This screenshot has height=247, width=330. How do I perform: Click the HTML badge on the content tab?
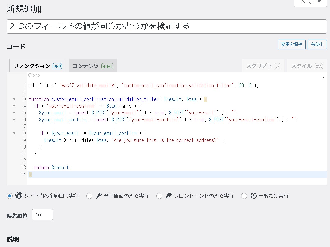(107, 66)
